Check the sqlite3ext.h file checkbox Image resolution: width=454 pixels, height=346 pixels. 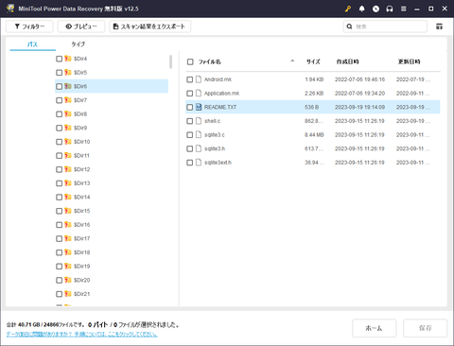(x=189, y=163)
